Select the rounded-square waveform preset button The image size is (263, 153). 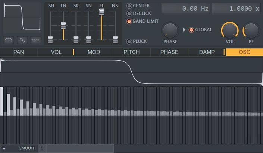coord(9,40)
